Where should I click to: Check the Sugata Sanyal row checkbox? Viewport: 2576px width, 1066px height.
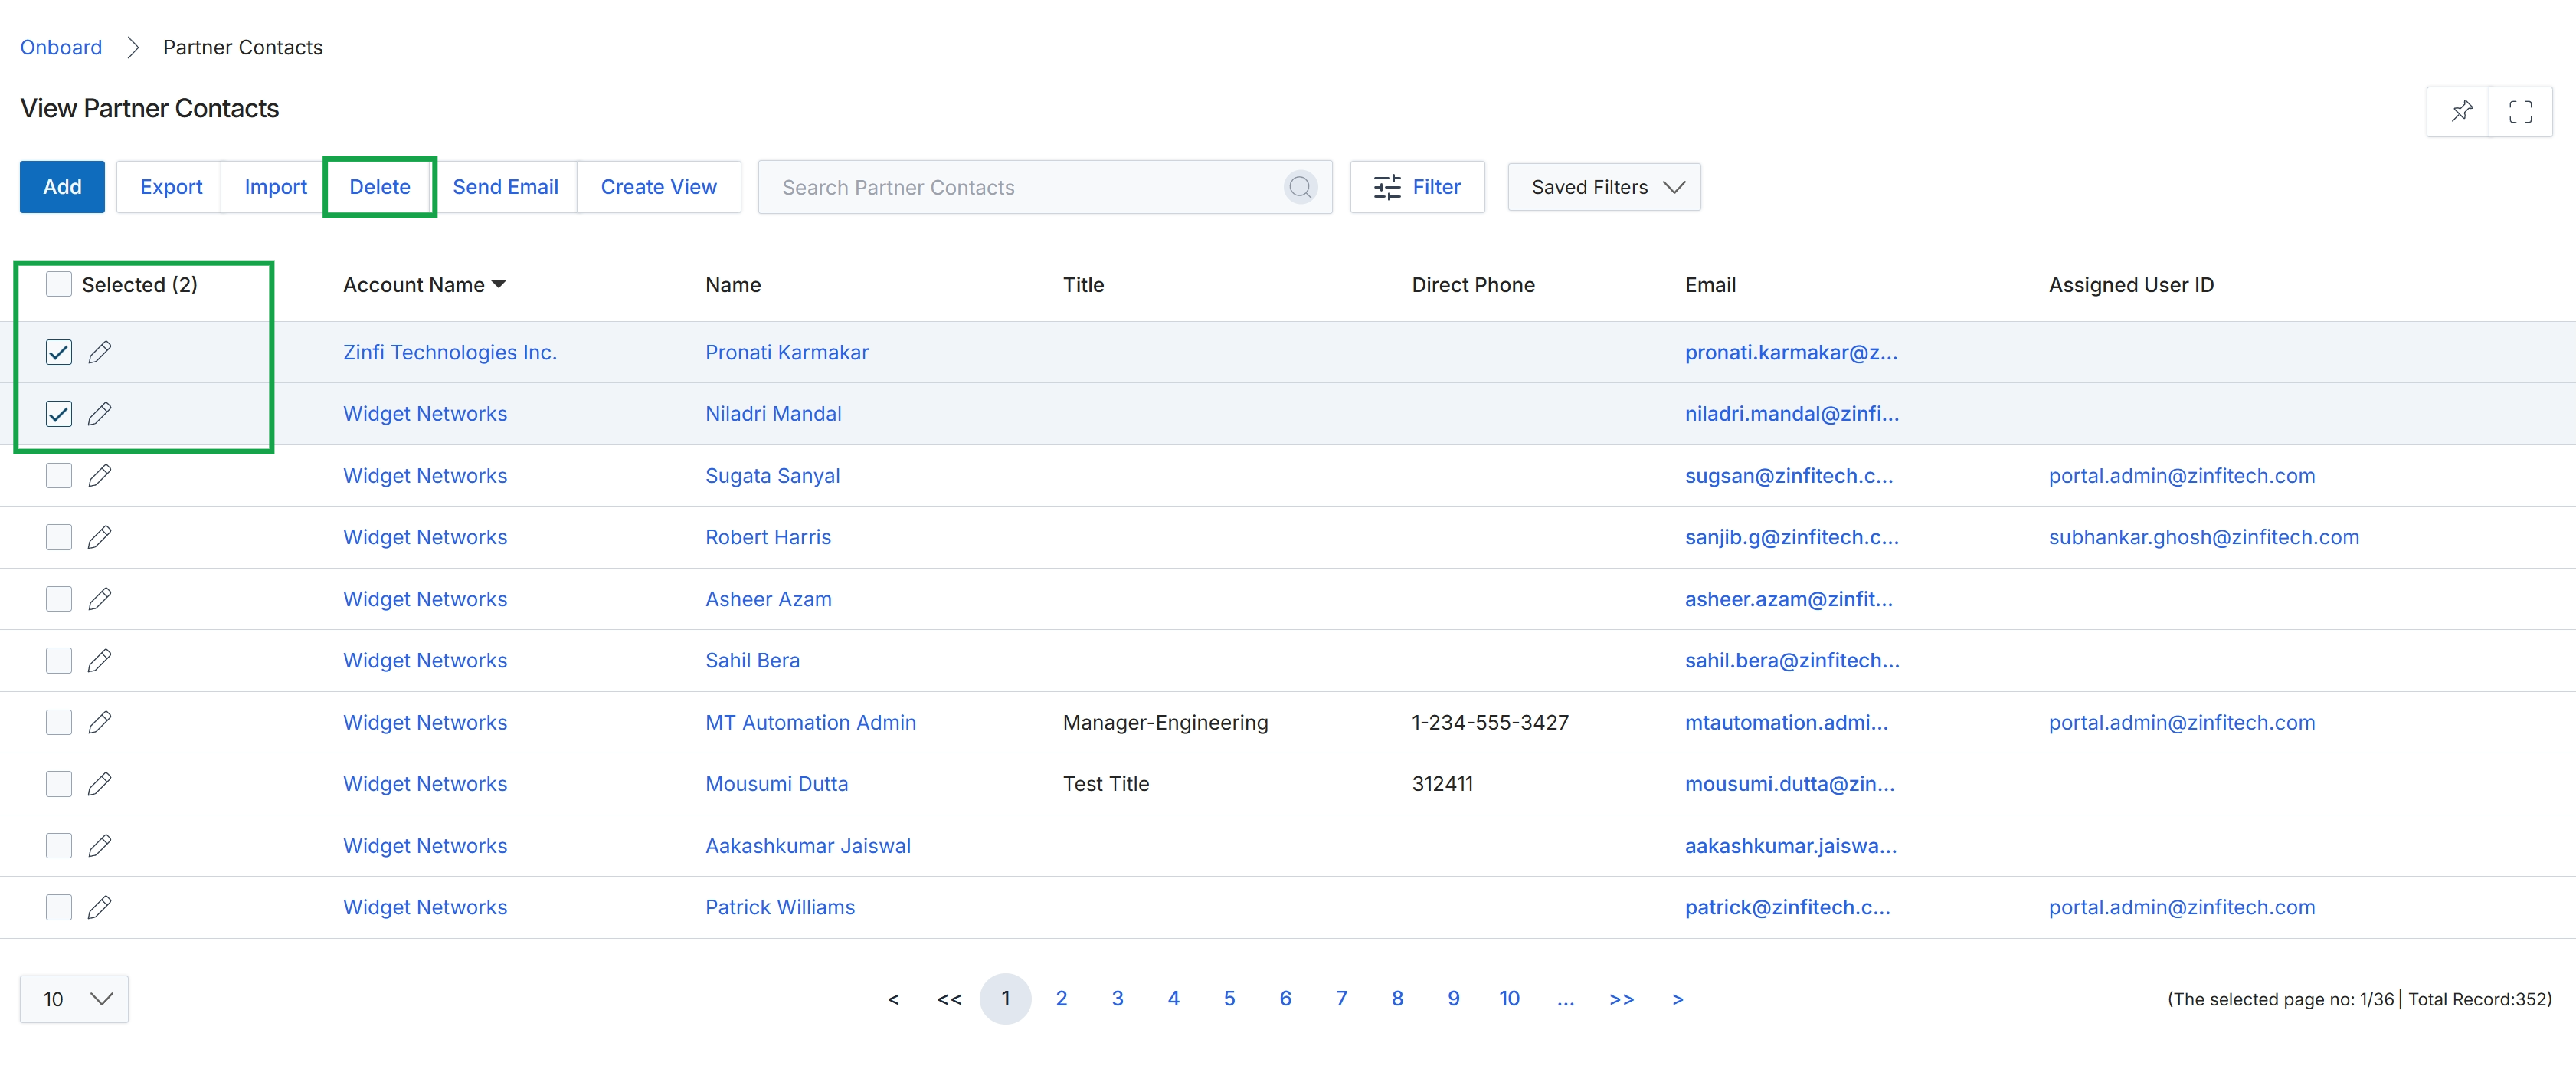pos(59,475)
